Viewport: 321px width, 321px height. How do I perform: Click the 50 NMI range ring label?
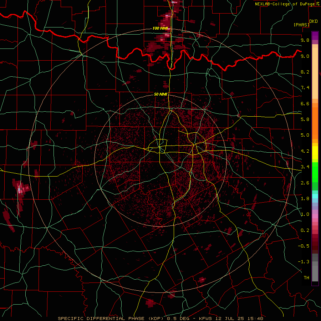click(160, 94)
